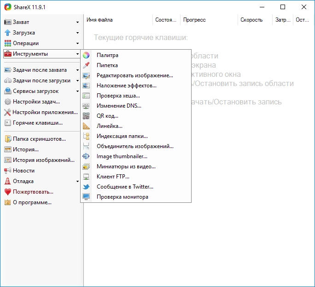Expand the Отладка dropdown arrow
Viewport: 315px width, 287px height.
click(77, 181)
